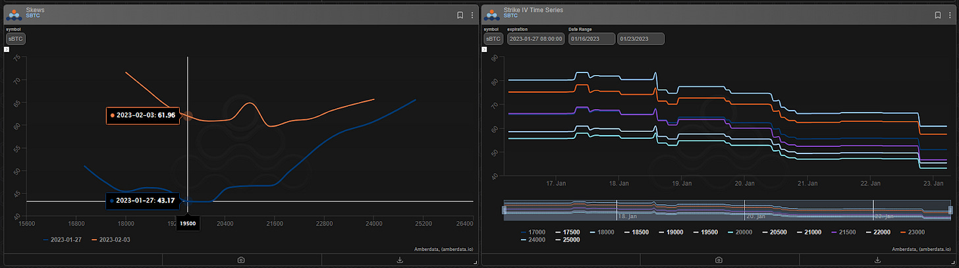Click the 22. Jan marker in the navigator
Image resolution: width=959 pixels, height=268 pixels.
[885, 216]
